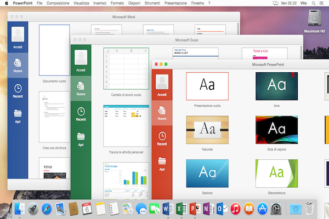
Task: Click the Vito user name in menu bar
Action: click(303, 3)
